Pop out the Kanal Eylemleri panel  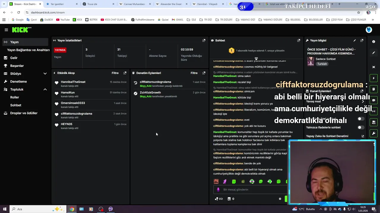(x=362, y=91)
